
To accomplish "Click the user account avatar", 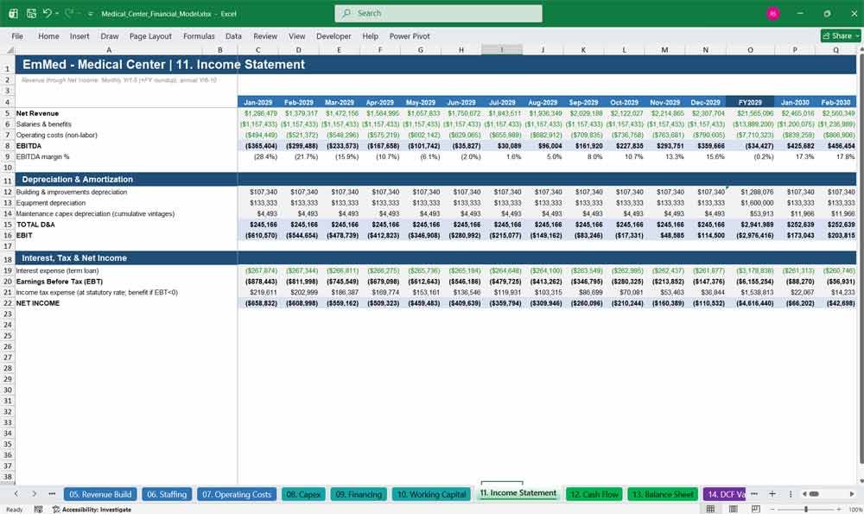I will click(773, 13).
